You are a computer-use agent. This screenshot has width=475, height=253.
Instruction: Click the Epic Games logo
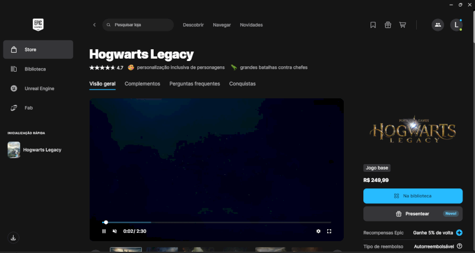coord(38,24)
